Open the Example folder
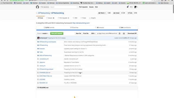 pyautogui.click(x=42, y=49)
